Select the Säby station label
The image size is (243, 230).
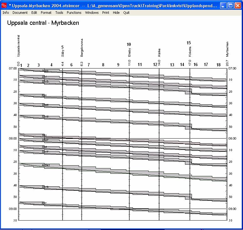click(x=63, y=53)
